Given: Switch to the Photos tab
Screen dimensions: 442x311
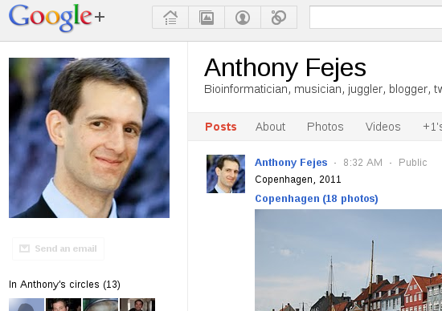Looking at the screenshot, I should (x=325, y=127).
